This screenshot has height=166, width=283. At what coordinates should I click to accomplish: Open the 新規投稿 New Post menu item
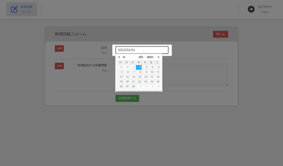pyautogui.click(x=22, y=9)
